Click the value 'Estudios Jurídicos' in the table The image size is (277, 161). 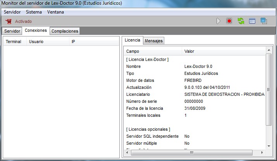[x=201, y=73]
